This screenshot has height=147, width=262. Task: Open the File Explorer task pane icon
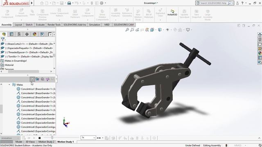point(260,44)
